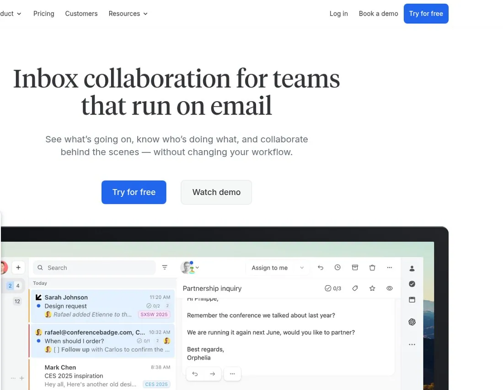Open the Customers page
The image size is (503, 390).
tap(81, 13)
